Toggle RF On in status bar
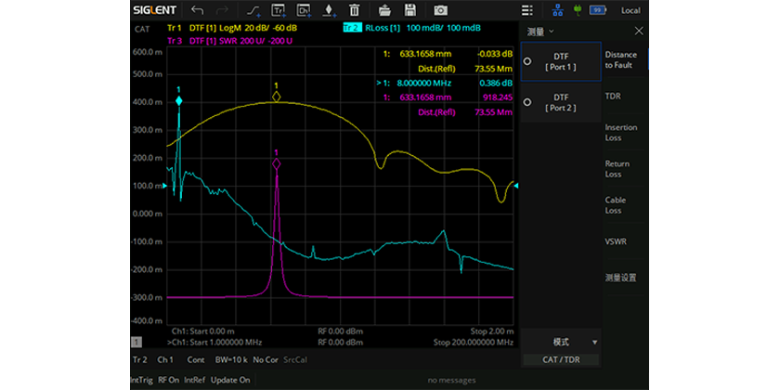This screenshot has width=780, height=390. point(168,380)
